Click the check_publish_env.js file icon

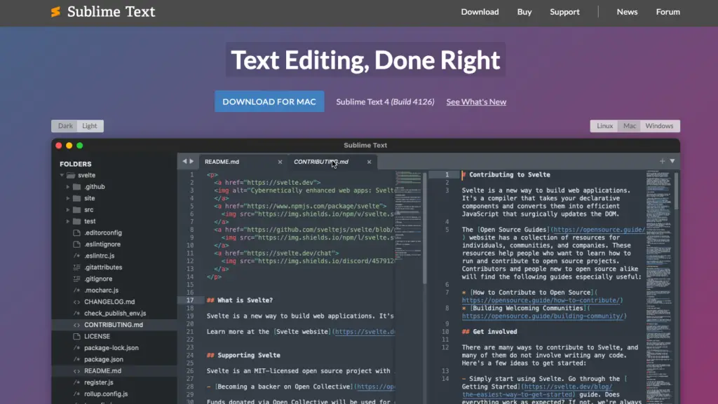coord(77,313)
